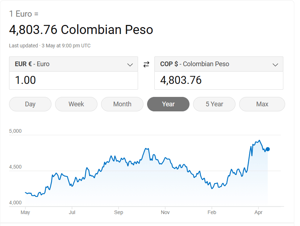
Task: Focus the Colombian Peso amount field
Action: pos(218,80)
